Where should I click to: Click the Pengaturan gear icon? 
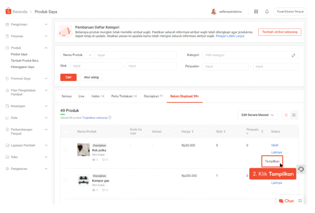[7, 169]
